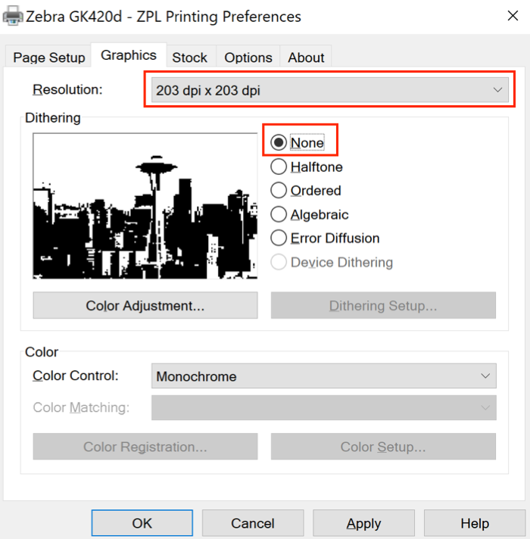The image size is (530, 539).
Task: Select the Graphics tab
Action: tap(129, 55)
